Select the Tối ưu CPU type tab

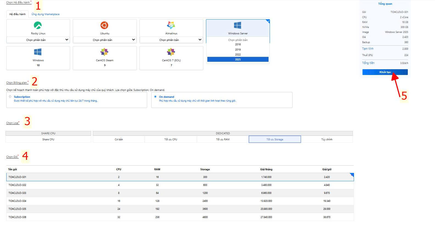coord(171,139)
